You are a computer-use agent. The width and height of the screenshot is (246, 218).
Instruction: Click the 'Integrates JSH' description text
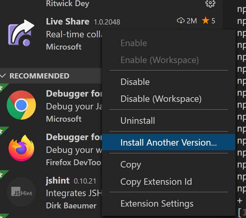pyautogui.click(x=74, y=193)
